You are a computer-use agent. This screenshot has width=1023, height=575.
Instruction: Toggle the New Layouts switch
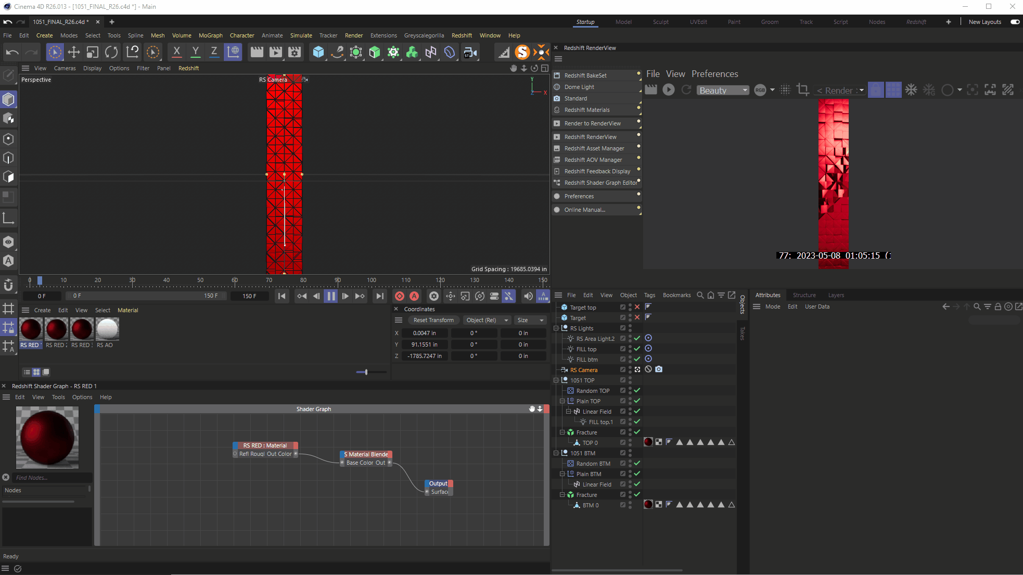tap(1014, 22)
